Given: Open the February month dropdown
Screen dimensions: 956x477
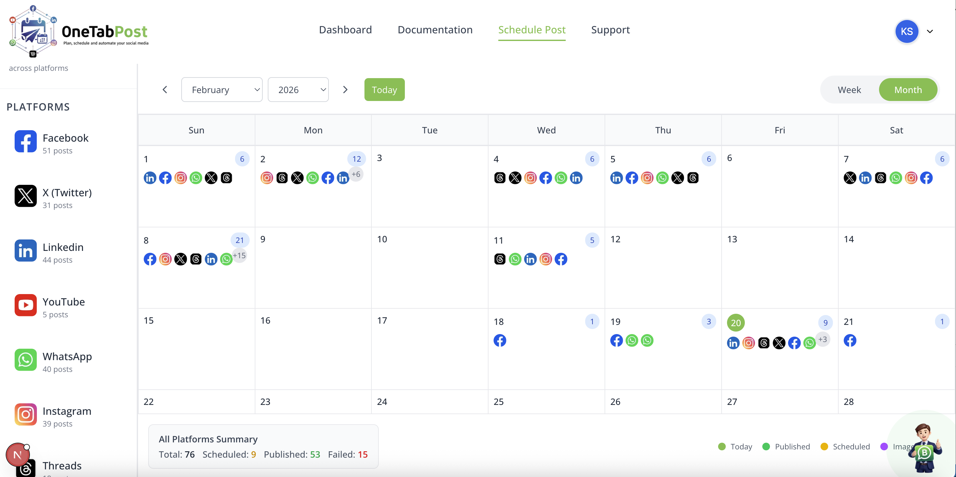Looking at the screenshot, I should coord(222,89).
